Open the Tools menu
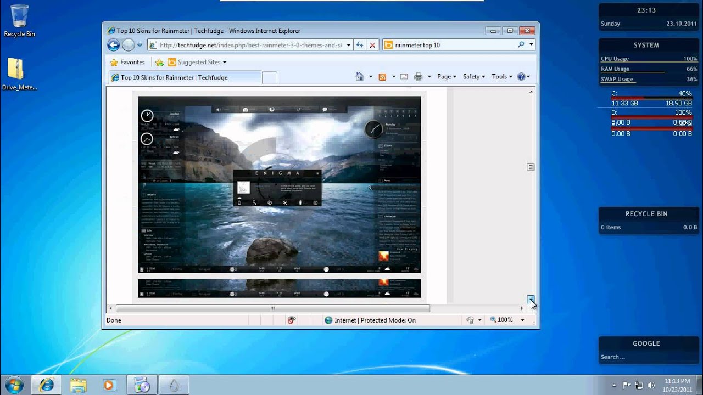Image resolution: width=703 pixels, height=395 pixels. 502,77
